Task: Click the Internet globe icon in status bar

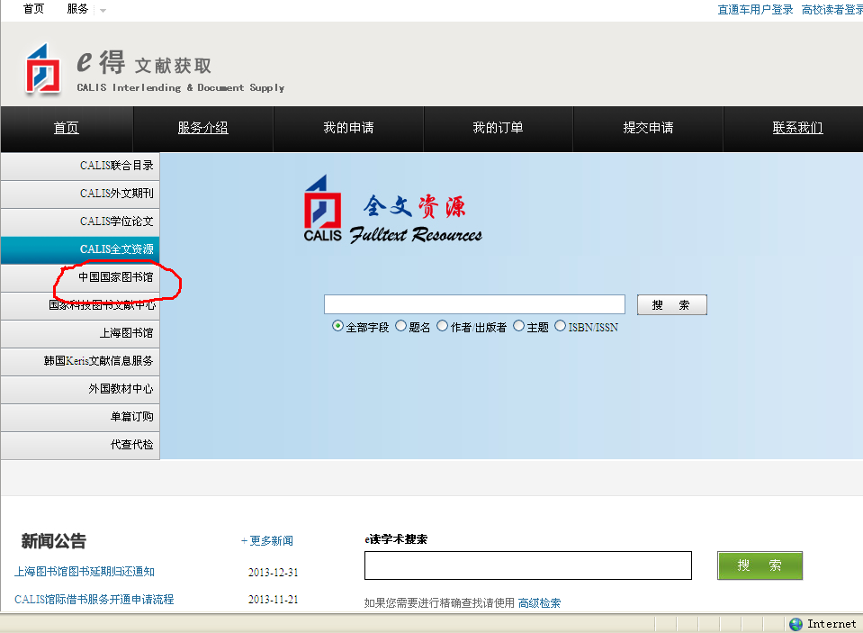Action: click(796, 624)
